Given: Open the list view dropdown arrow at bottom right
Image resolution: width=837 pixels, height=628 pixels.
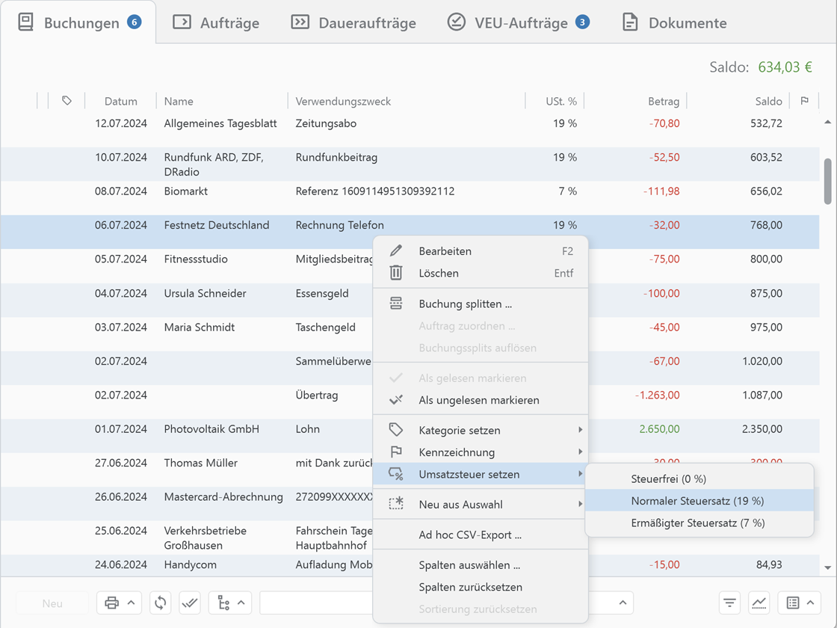Looking at the screenshot, I should click(x=809, y=603).
